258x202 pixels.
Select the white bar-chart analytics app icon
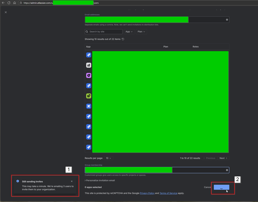89,65
